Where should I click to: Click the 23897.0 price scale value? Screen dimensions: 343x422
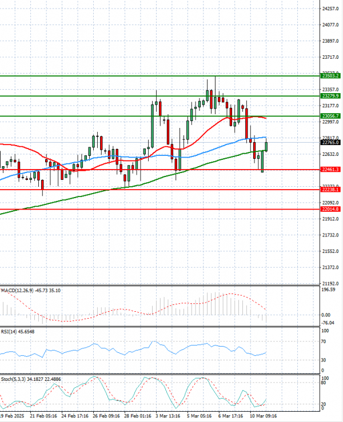pyautogui.click(x=330, y=41)
